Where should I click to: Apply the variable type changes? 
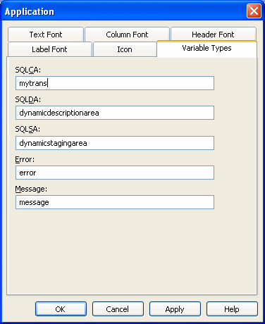[175, 309]
